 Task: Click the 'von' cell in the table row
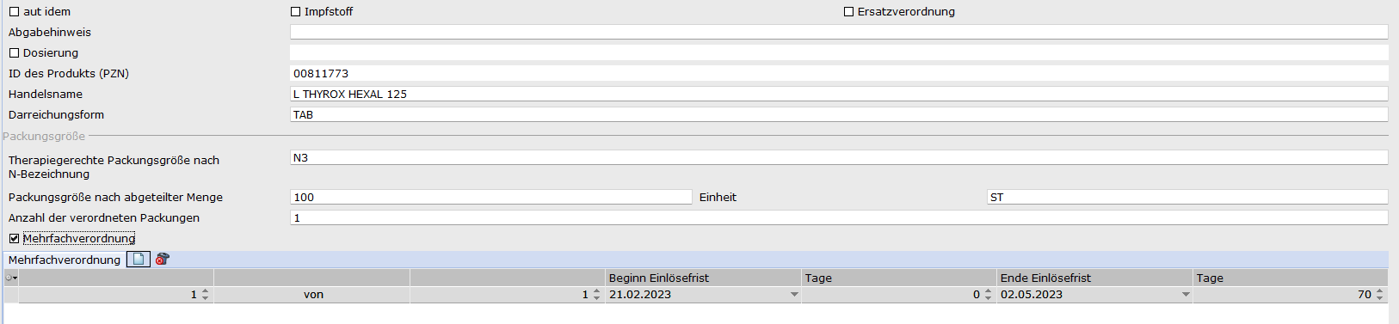coord(312,295)
